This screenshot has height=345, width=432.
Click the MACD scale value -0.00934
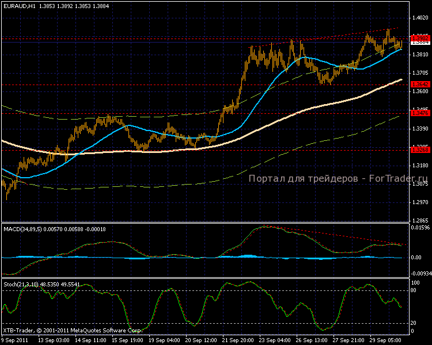click(421, 274)
